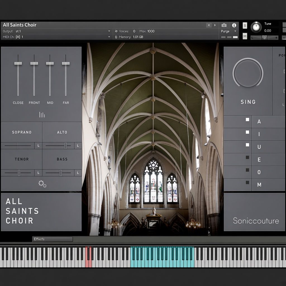Click the Alto pan slider handle
This screenshot has width=286, height=286.
tap(65, 146)
